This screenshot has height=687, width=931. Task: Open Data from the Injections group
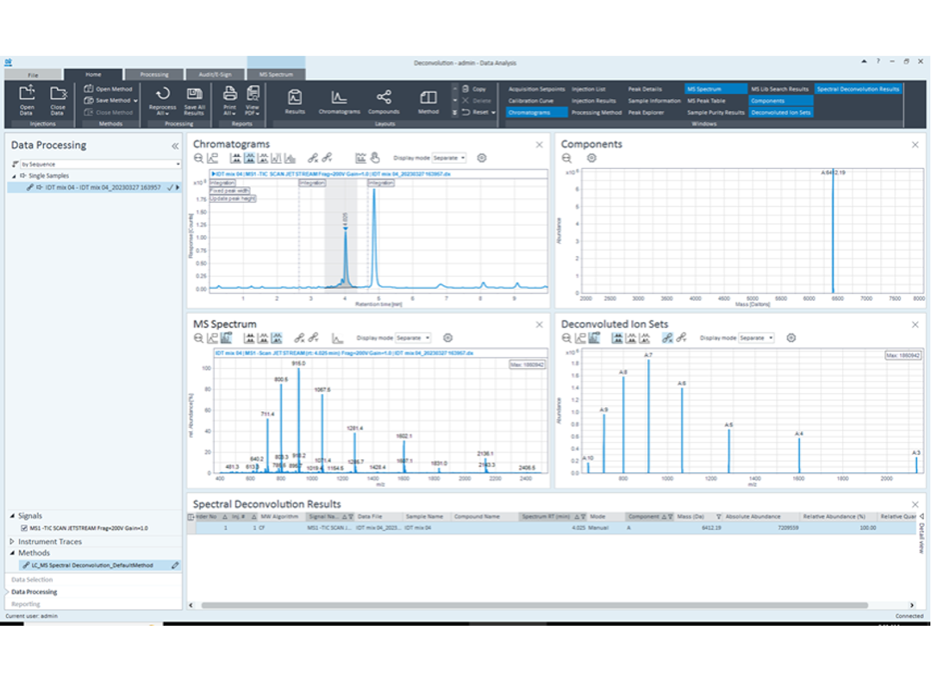[x=27, y=100]
